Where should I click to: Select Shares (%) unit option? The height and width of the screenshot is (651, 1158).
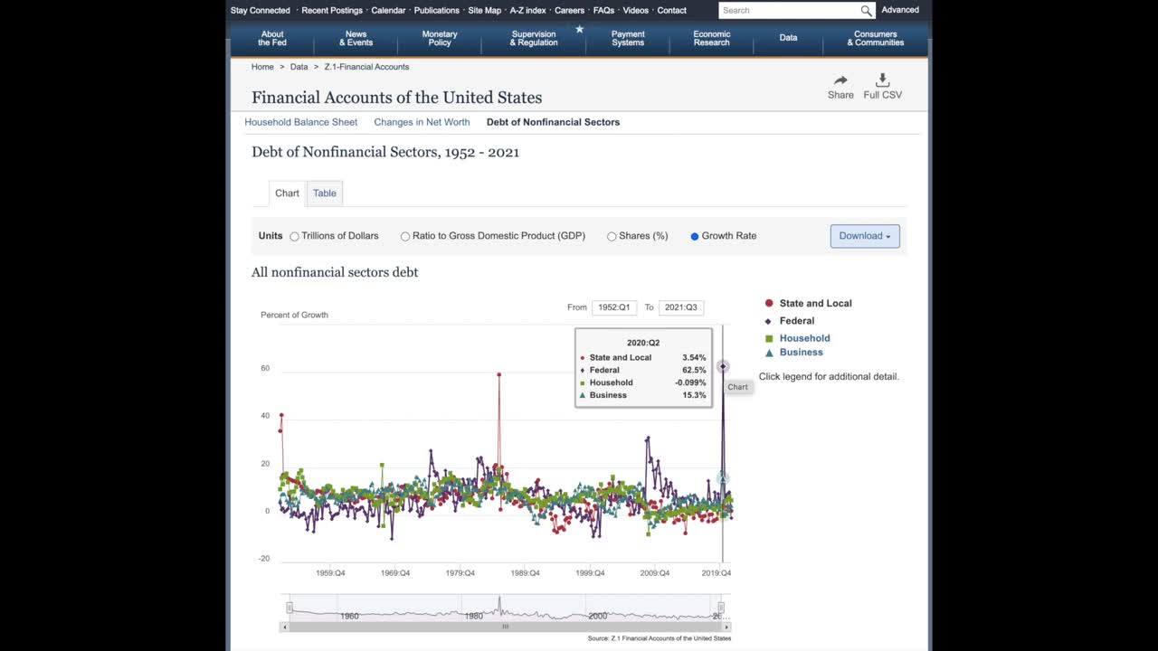(x=612, y=237)
